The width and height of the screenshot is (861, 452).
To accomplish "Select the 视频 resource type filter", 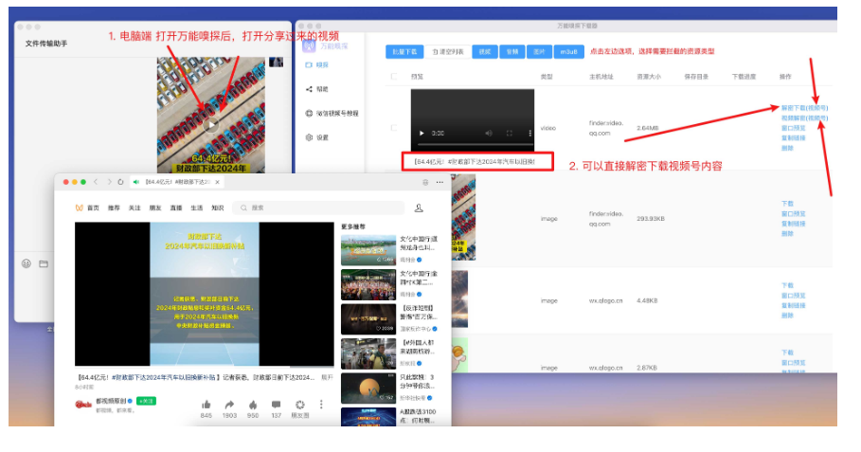I will [485, 51].
